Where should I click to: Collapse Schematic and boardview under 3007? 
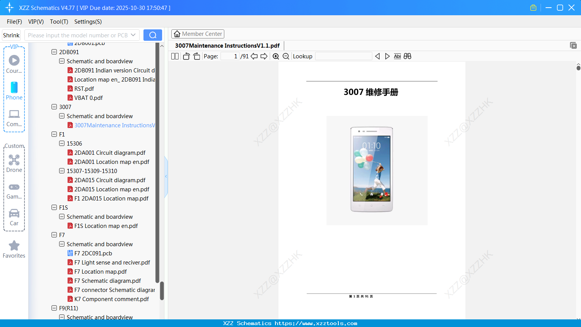tap(62, 116)
